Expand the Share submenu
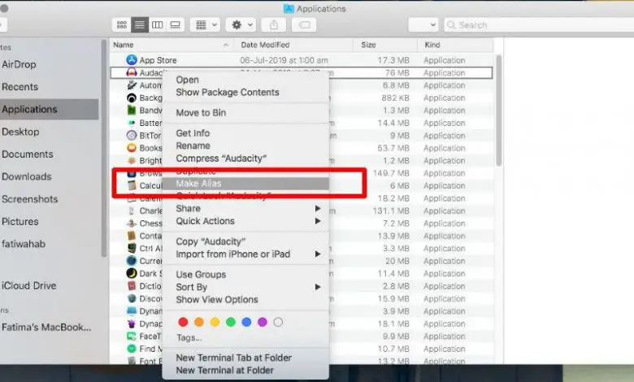This screenshot has width=634, height=382. click(245, 209)
